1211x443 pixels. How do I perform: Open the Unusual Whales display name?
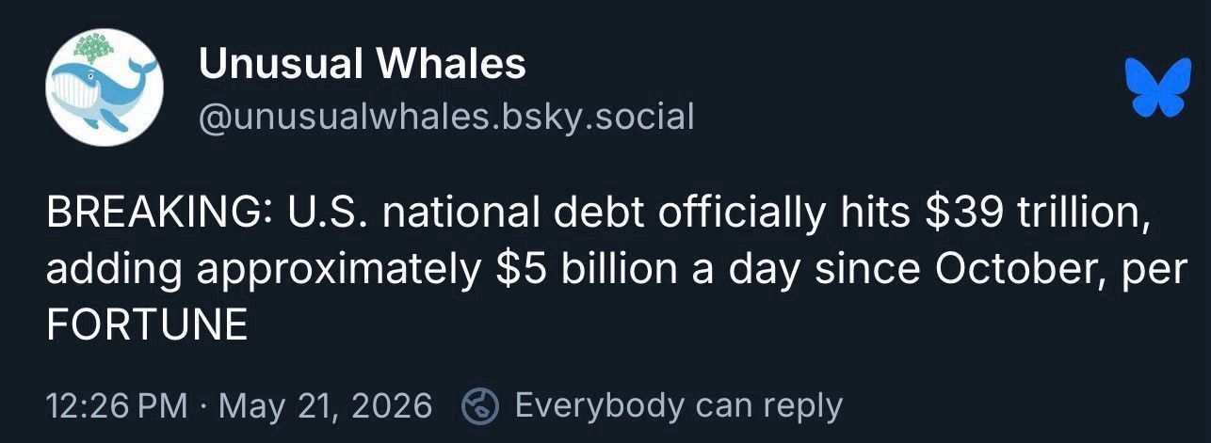[362, 65]
